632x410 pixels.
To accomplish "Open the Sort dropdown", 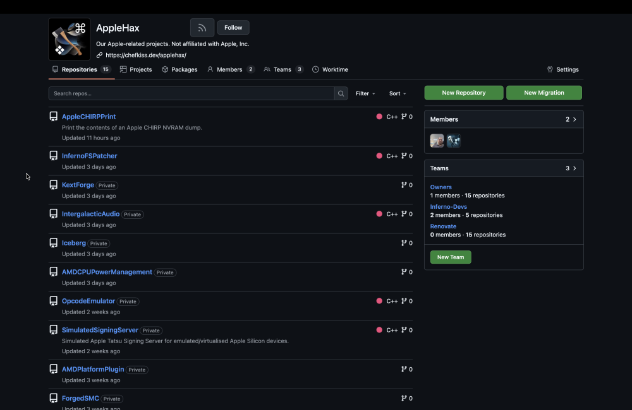I will (398, 93).
